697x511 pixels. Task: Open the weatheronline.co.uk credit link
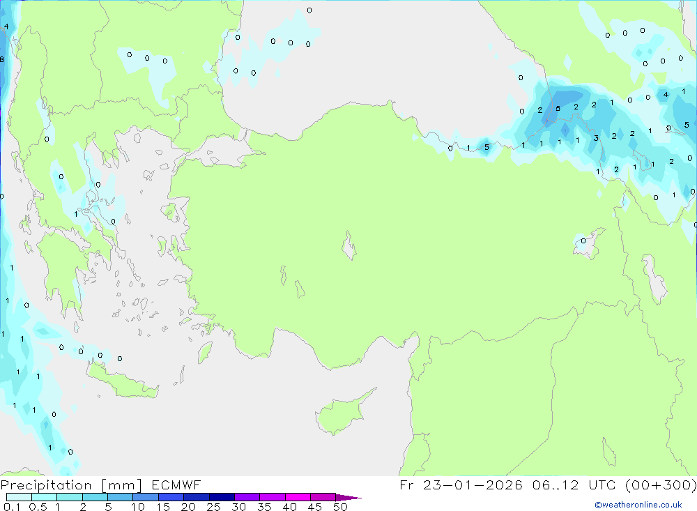pyautogui.click(x=638, y=505)
